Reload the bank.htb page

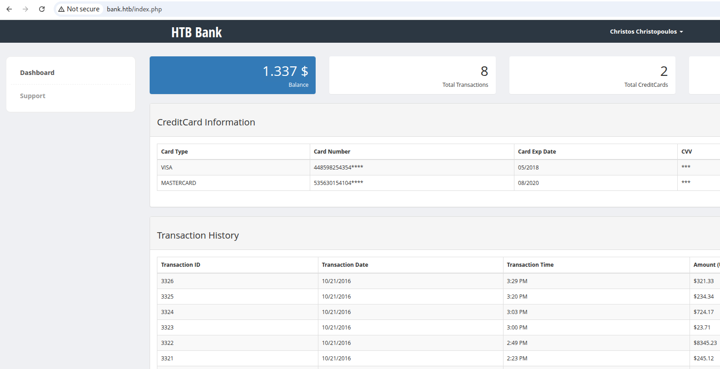[x=42, y=9]
